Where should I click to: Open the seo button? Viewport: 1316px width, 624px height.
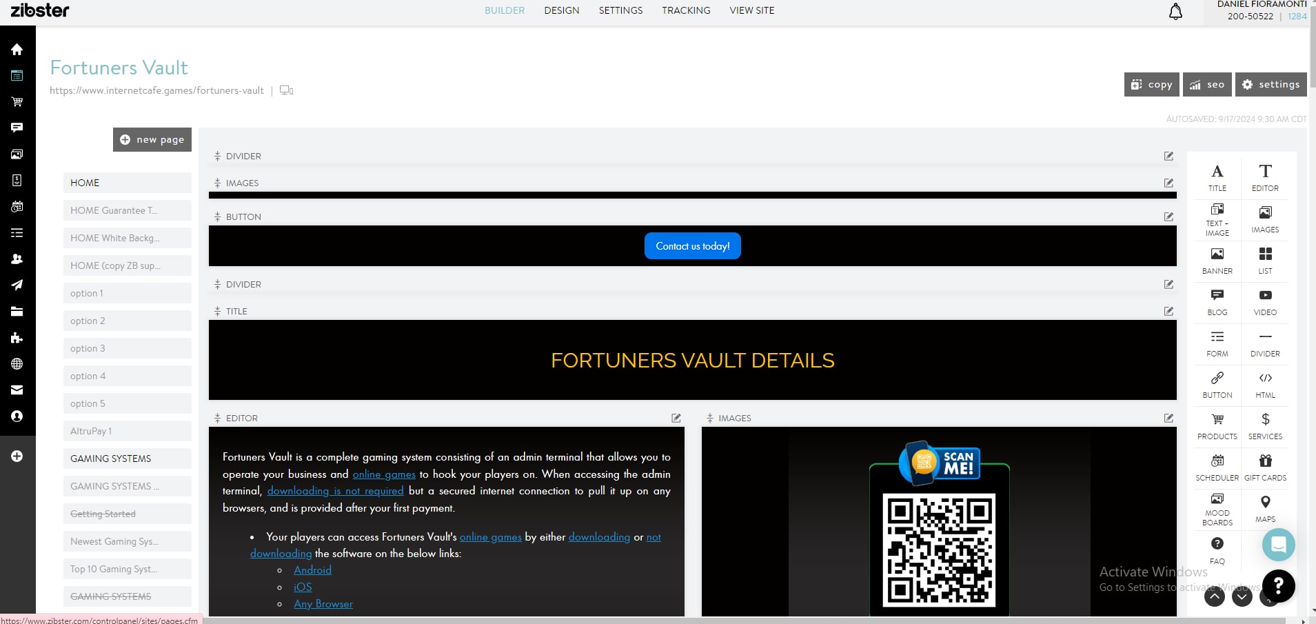pyautogui.click(x=1207, y=84)
